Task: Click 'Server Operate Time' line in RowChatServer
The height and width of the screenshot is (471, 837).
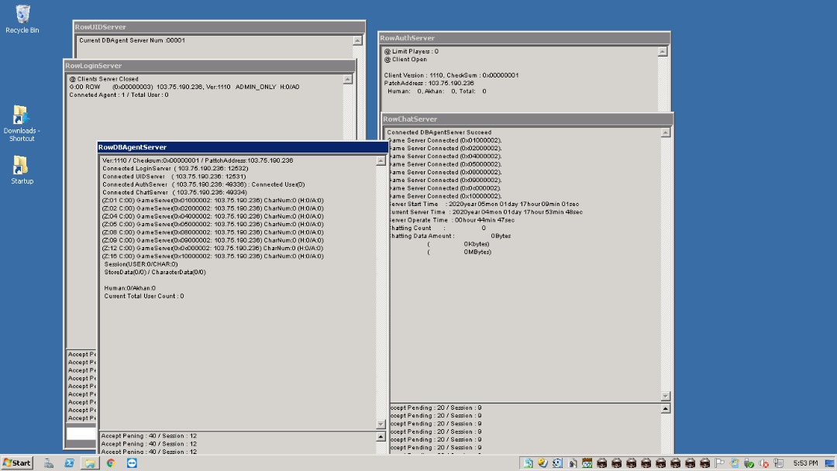Action: point(452,220)
